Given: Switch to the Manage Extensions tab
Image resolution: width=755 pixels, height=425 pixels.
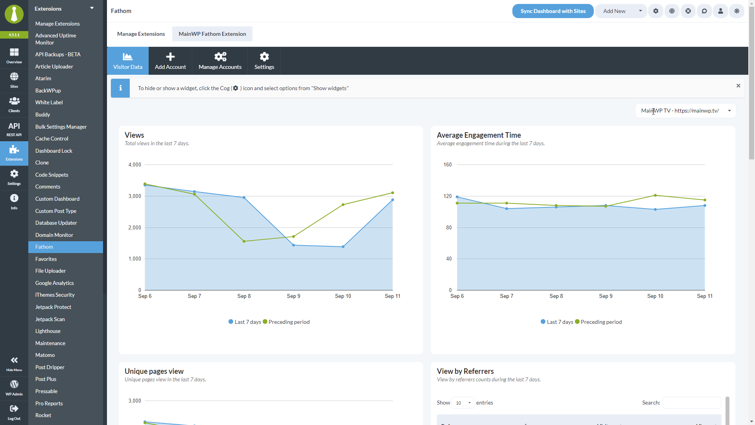Looking at the screenshot, I should point(141,34).
